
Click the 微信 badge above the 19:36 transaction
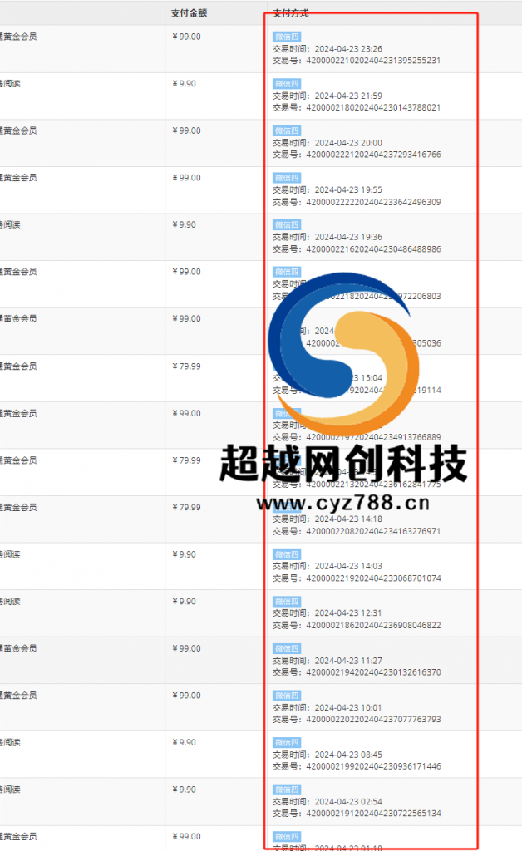click(286, 225)
